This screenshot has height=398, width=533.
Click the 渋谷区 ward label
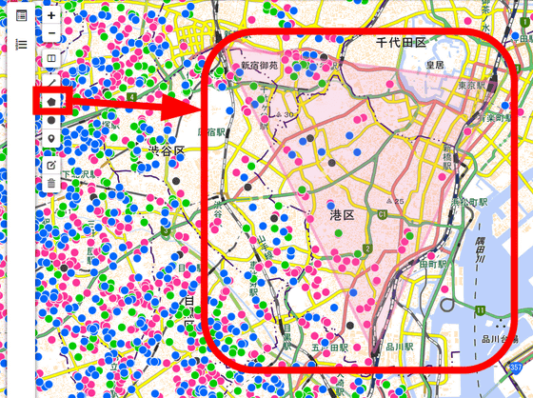167,150
